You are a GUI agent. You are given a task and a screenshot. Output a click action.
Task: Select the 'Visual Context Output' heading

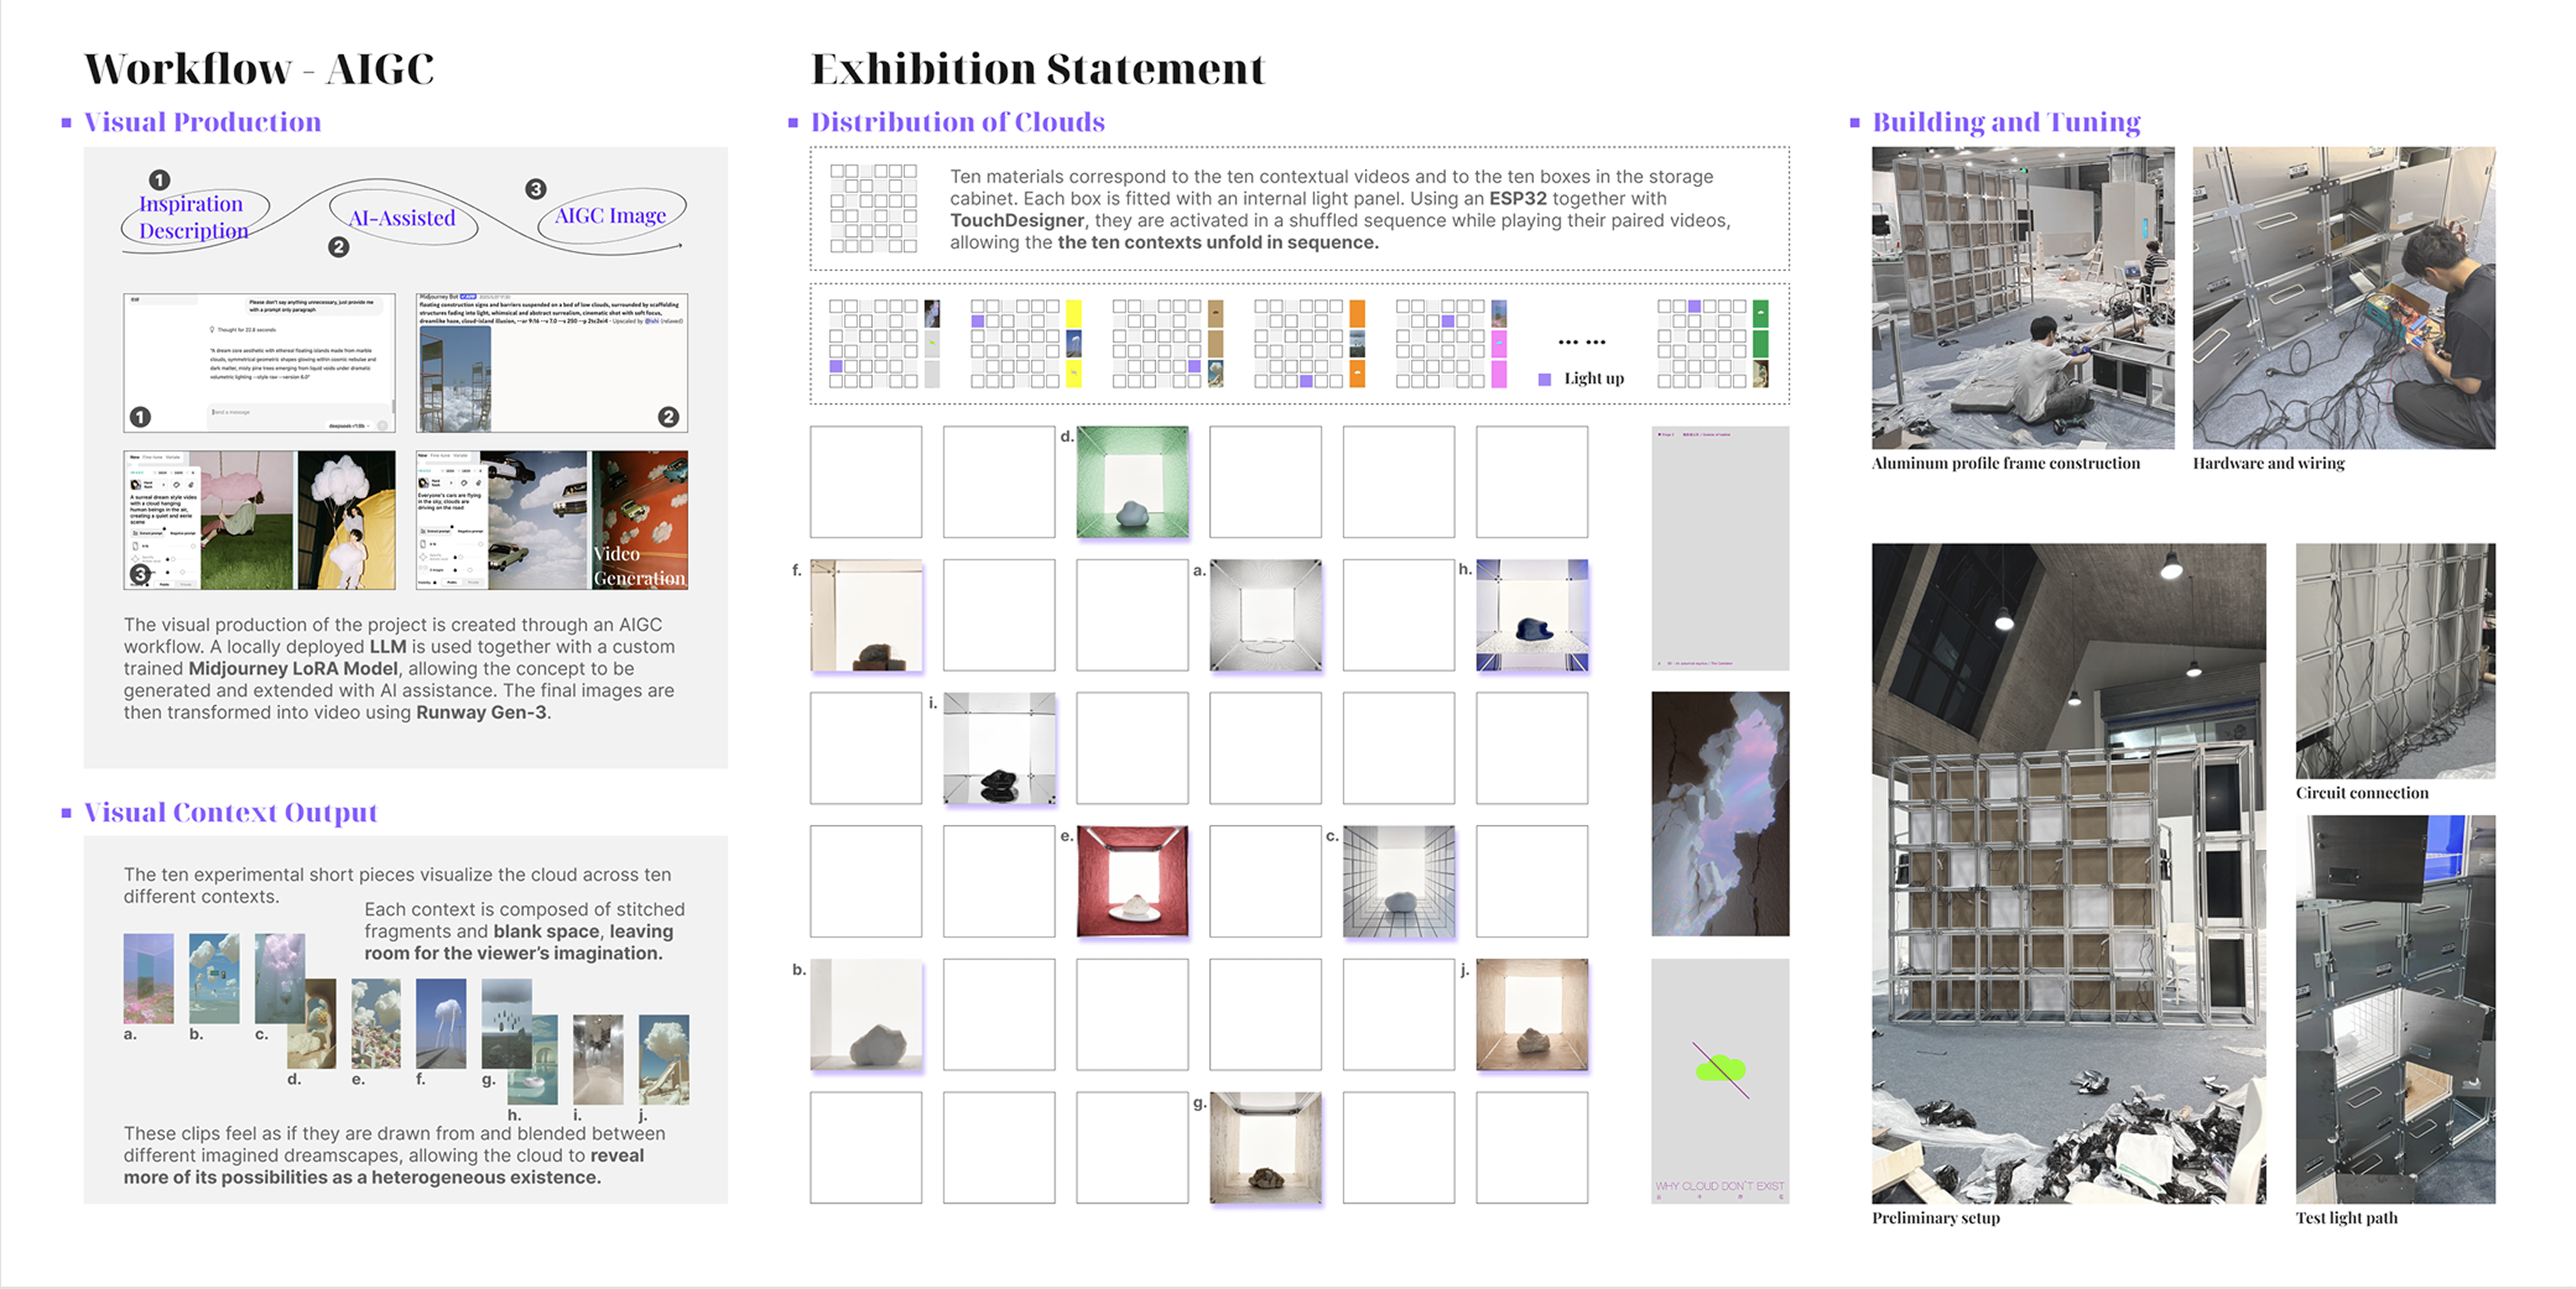pyautogui.click(x=230, y=812)
